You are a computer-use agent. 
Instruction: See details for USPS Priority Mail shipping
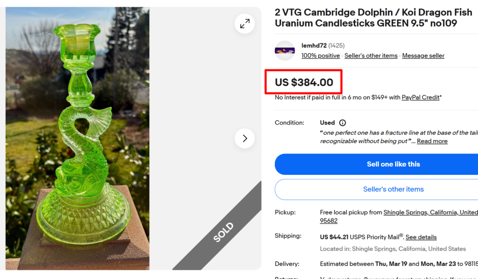pos(421,237)
